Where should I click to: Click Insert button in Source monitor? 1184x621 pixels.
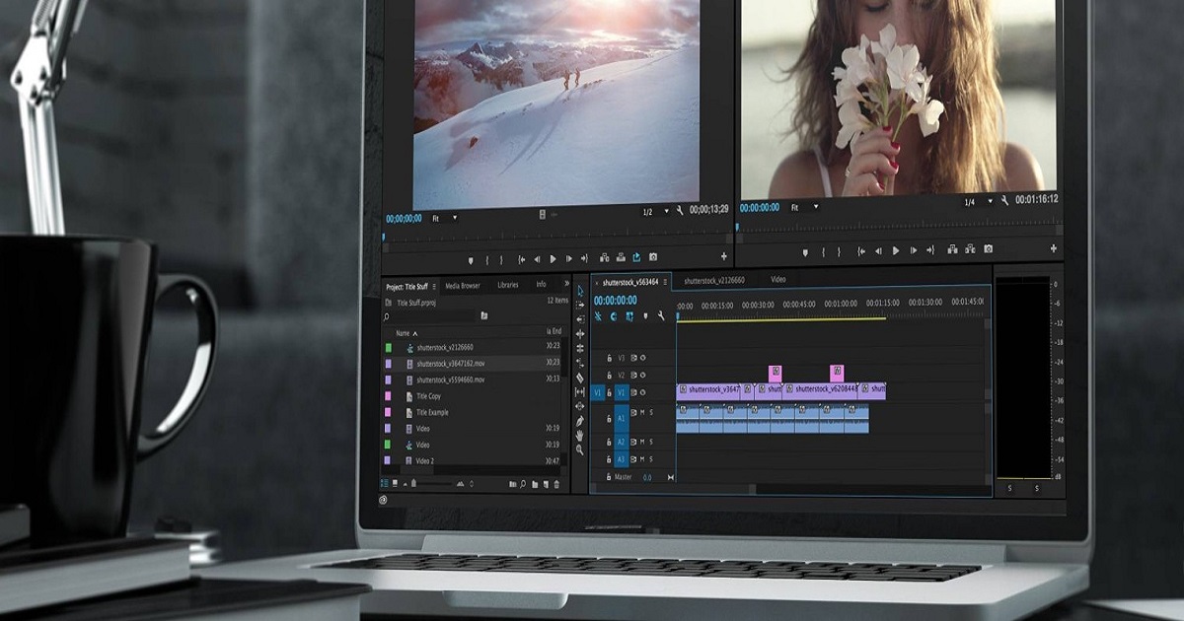[x=604, y=258]
